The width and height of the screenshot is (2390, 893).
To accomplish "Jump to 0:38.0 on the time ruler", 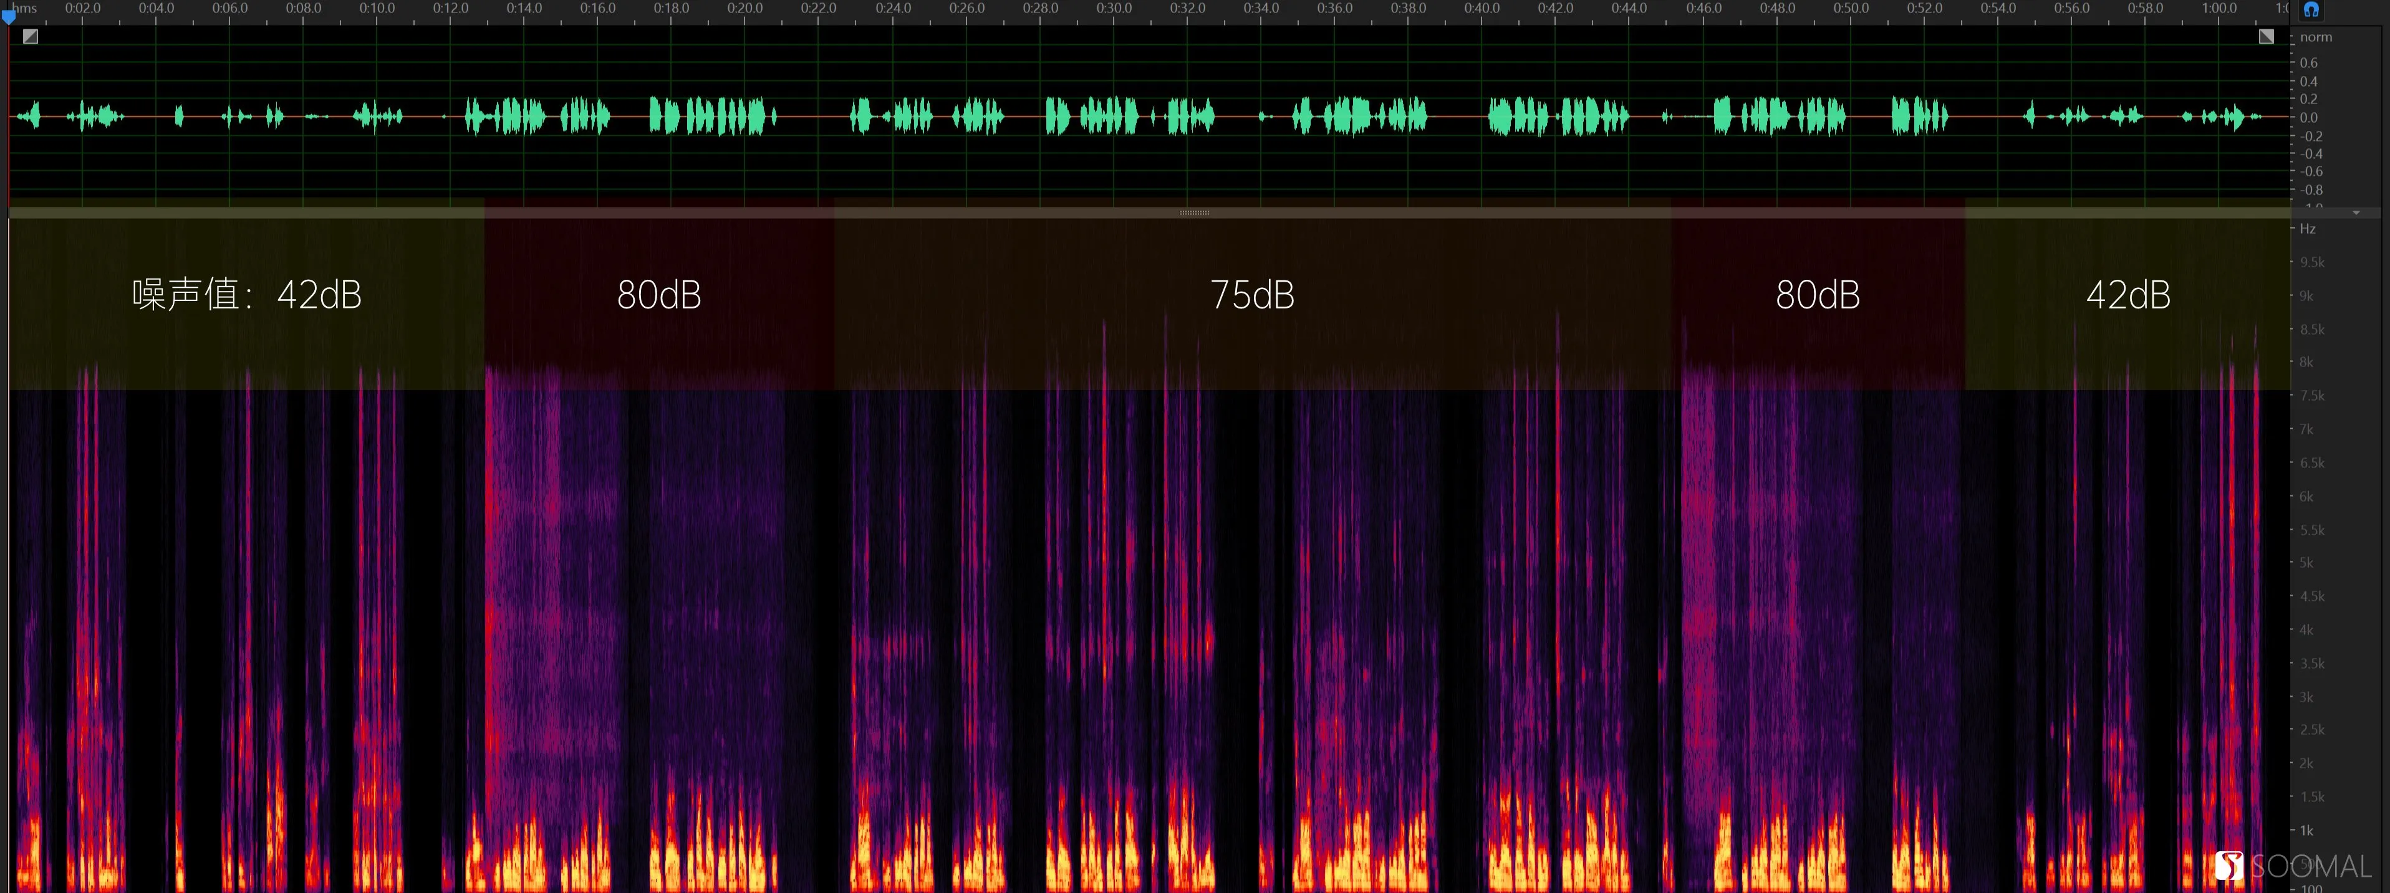I will tap(1409, 8).
